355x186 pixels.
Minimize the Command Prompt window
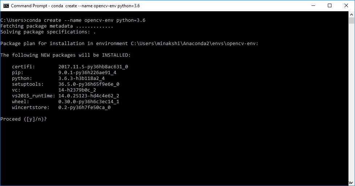313,6
